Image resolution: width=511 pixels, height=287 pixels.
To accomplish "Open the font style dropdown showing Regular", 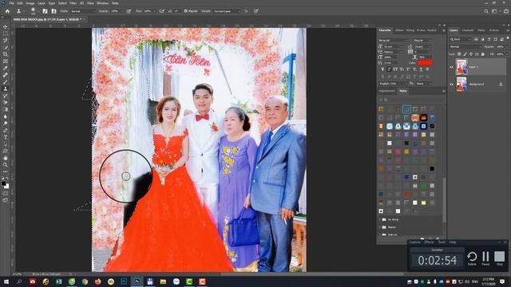I will [422, 41].
